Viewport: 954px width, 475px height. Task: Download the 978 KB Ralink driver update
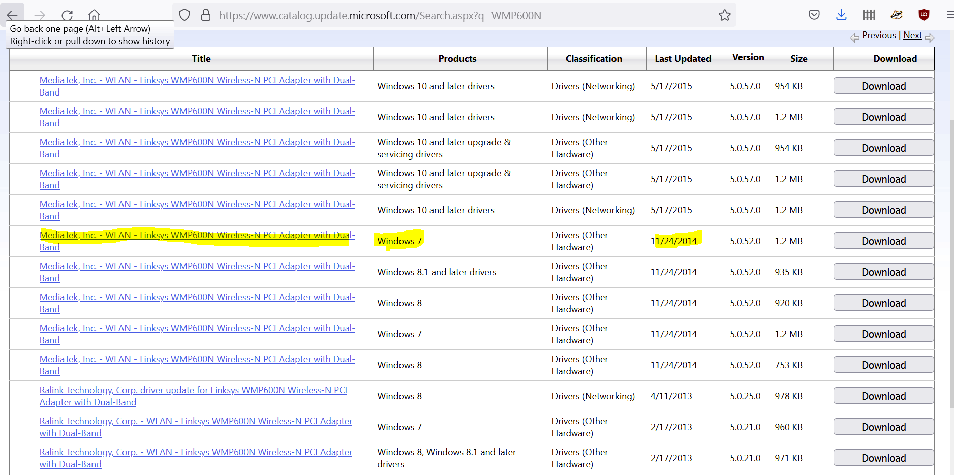883,396
